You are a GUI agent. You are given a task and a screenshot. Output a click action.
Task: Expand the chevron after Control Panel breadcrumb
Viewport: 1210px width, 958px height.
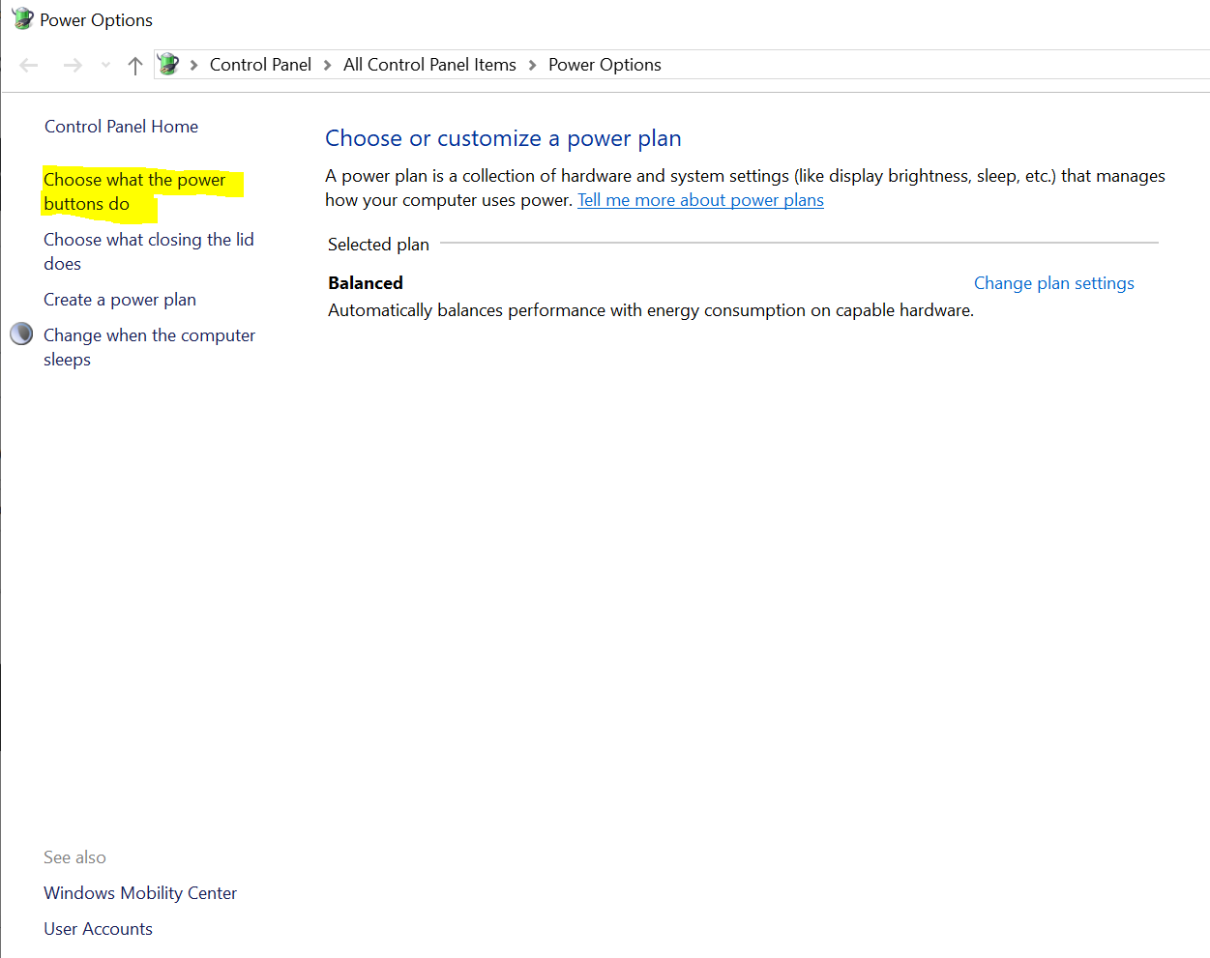click(327, 65)
